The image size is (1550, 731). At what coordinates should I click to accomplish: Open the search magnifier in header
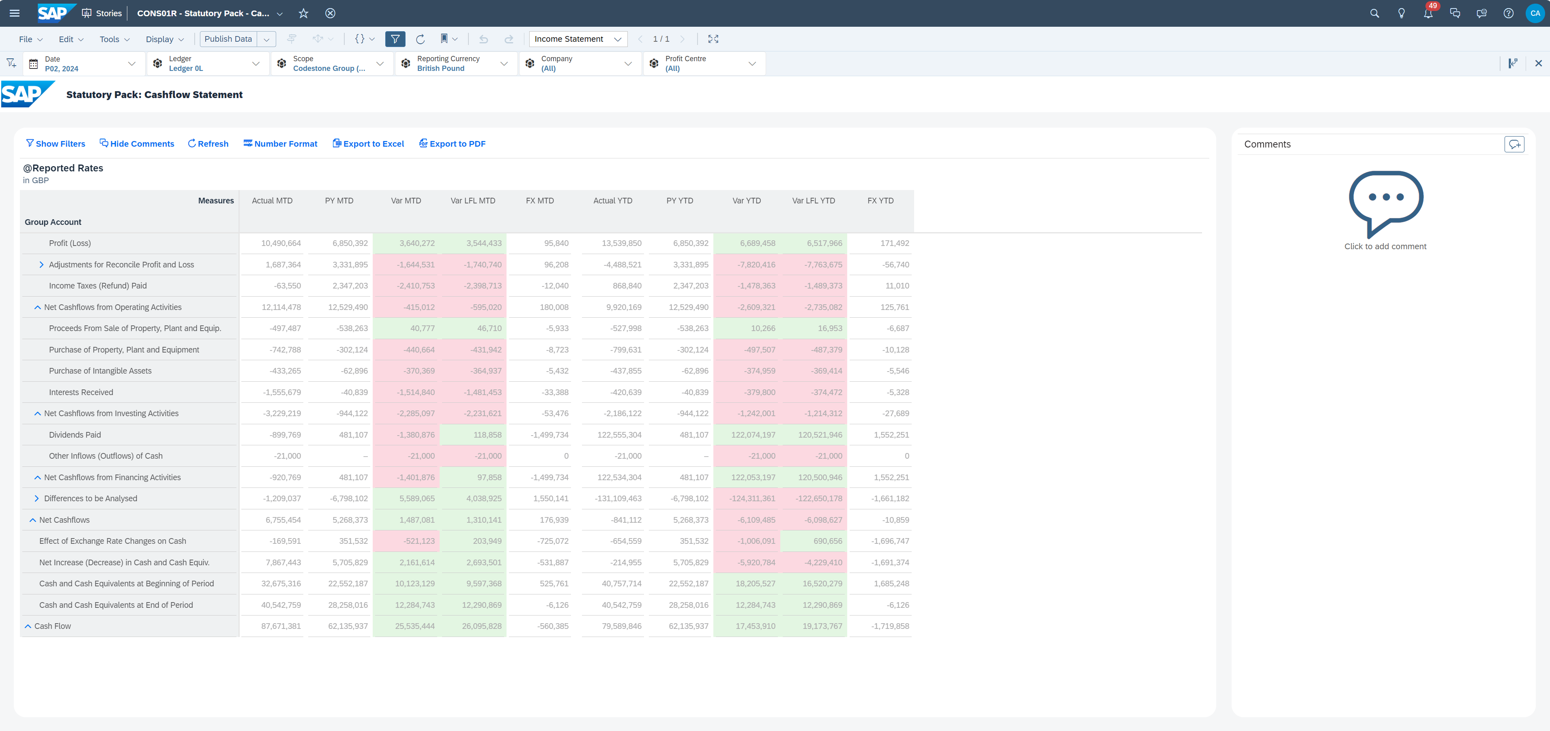pyautogui.click(x=1374, y=13)
